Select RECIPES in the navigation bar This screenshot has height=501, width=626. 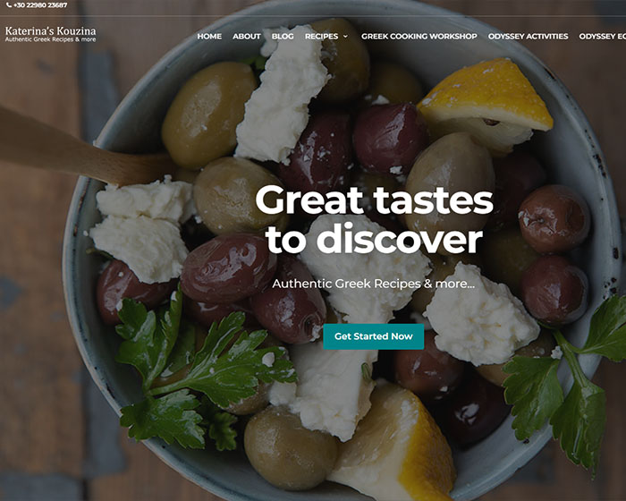tap(321, 37)
